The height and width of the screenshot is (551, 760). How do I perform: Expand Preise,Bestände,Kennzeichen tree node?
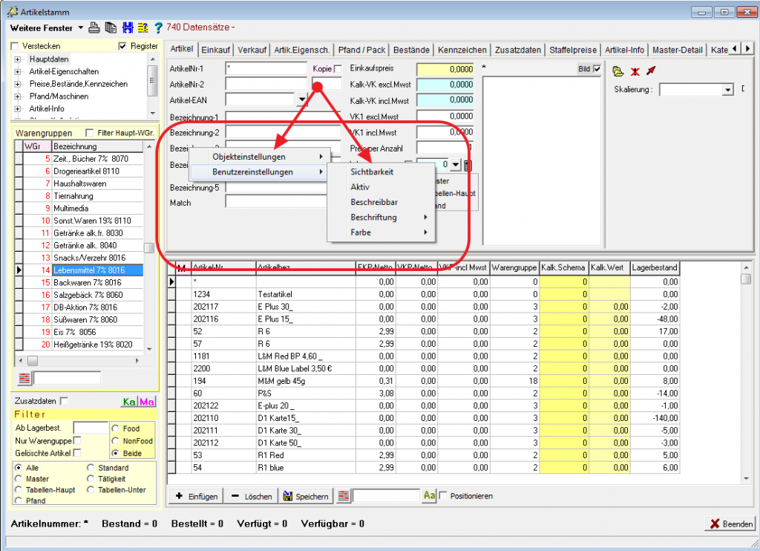click(18, 84)
